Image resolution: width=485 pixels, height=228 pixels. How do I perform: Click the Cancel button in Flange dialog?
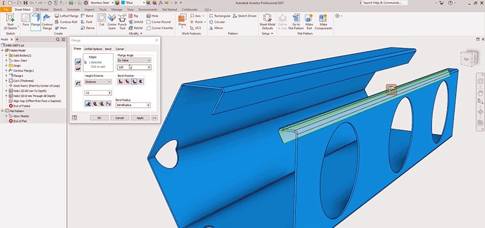pos(119,118)
